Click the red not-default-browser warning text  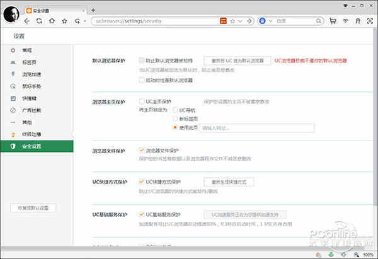[311, 60]
